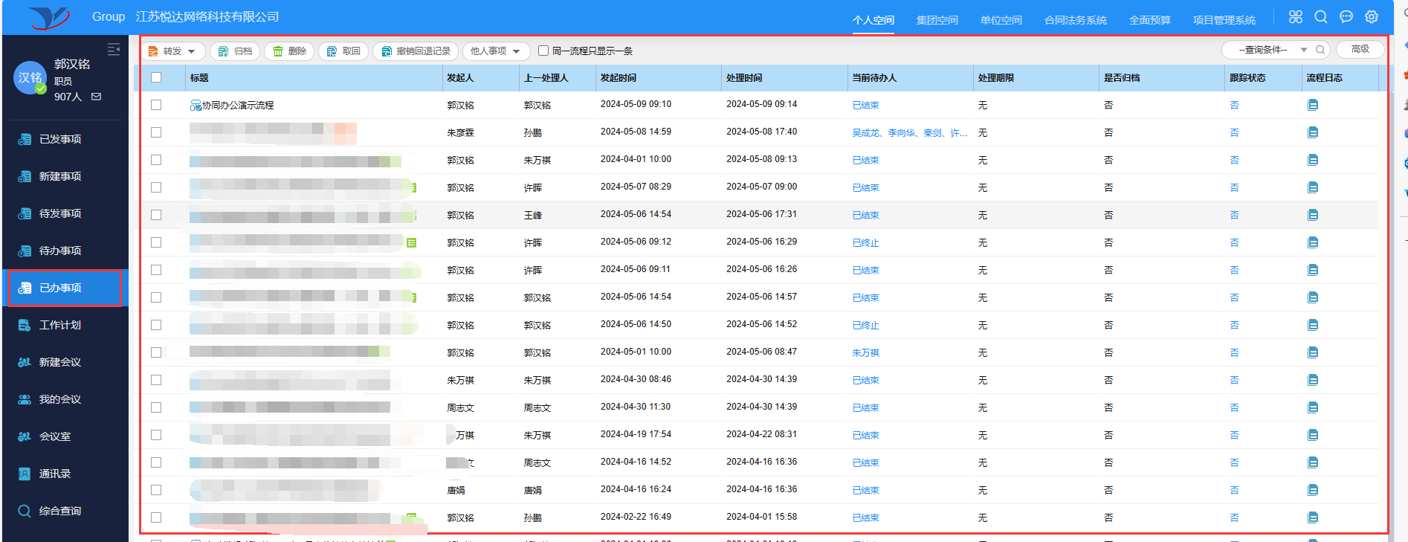The width and height of the screenshot is (1408, 542).
Task: Open settings gear icon in header
Action: (x=1372, y=17)
